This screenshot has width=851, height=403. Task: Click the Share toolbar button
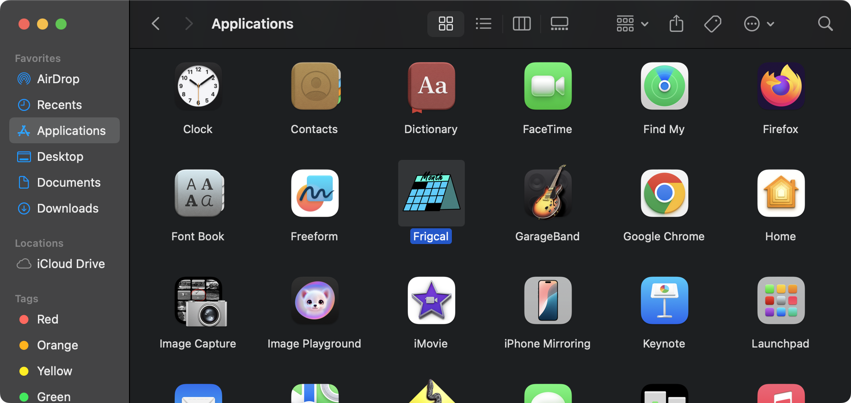point(677,24)
